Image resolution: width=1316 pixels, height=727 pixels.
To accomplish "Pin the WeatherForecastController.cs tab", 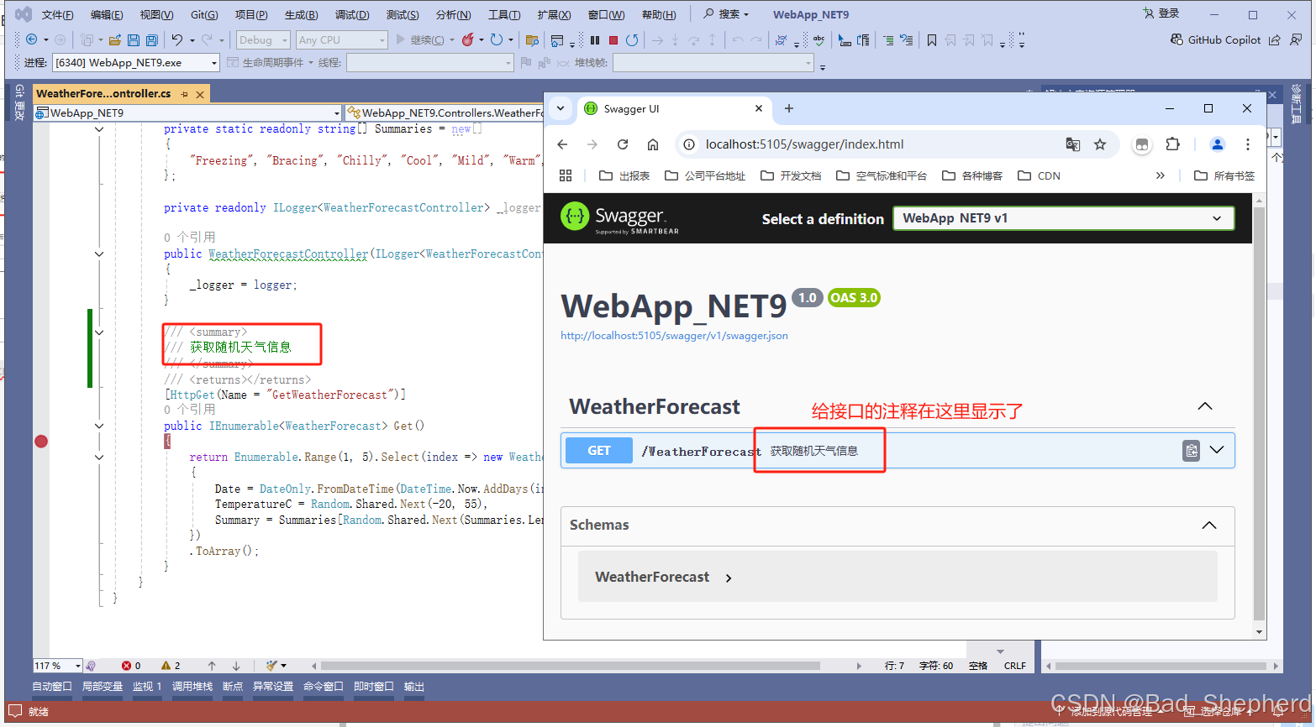I will [184, 94].
